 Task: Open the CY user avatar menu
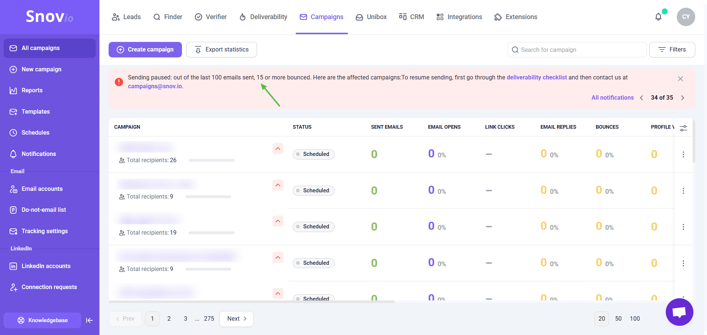point(686,17)
